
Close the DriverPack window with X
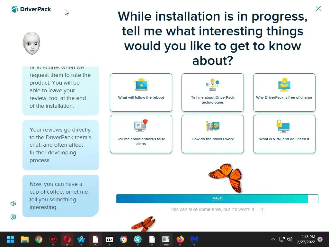click(318, 9)
